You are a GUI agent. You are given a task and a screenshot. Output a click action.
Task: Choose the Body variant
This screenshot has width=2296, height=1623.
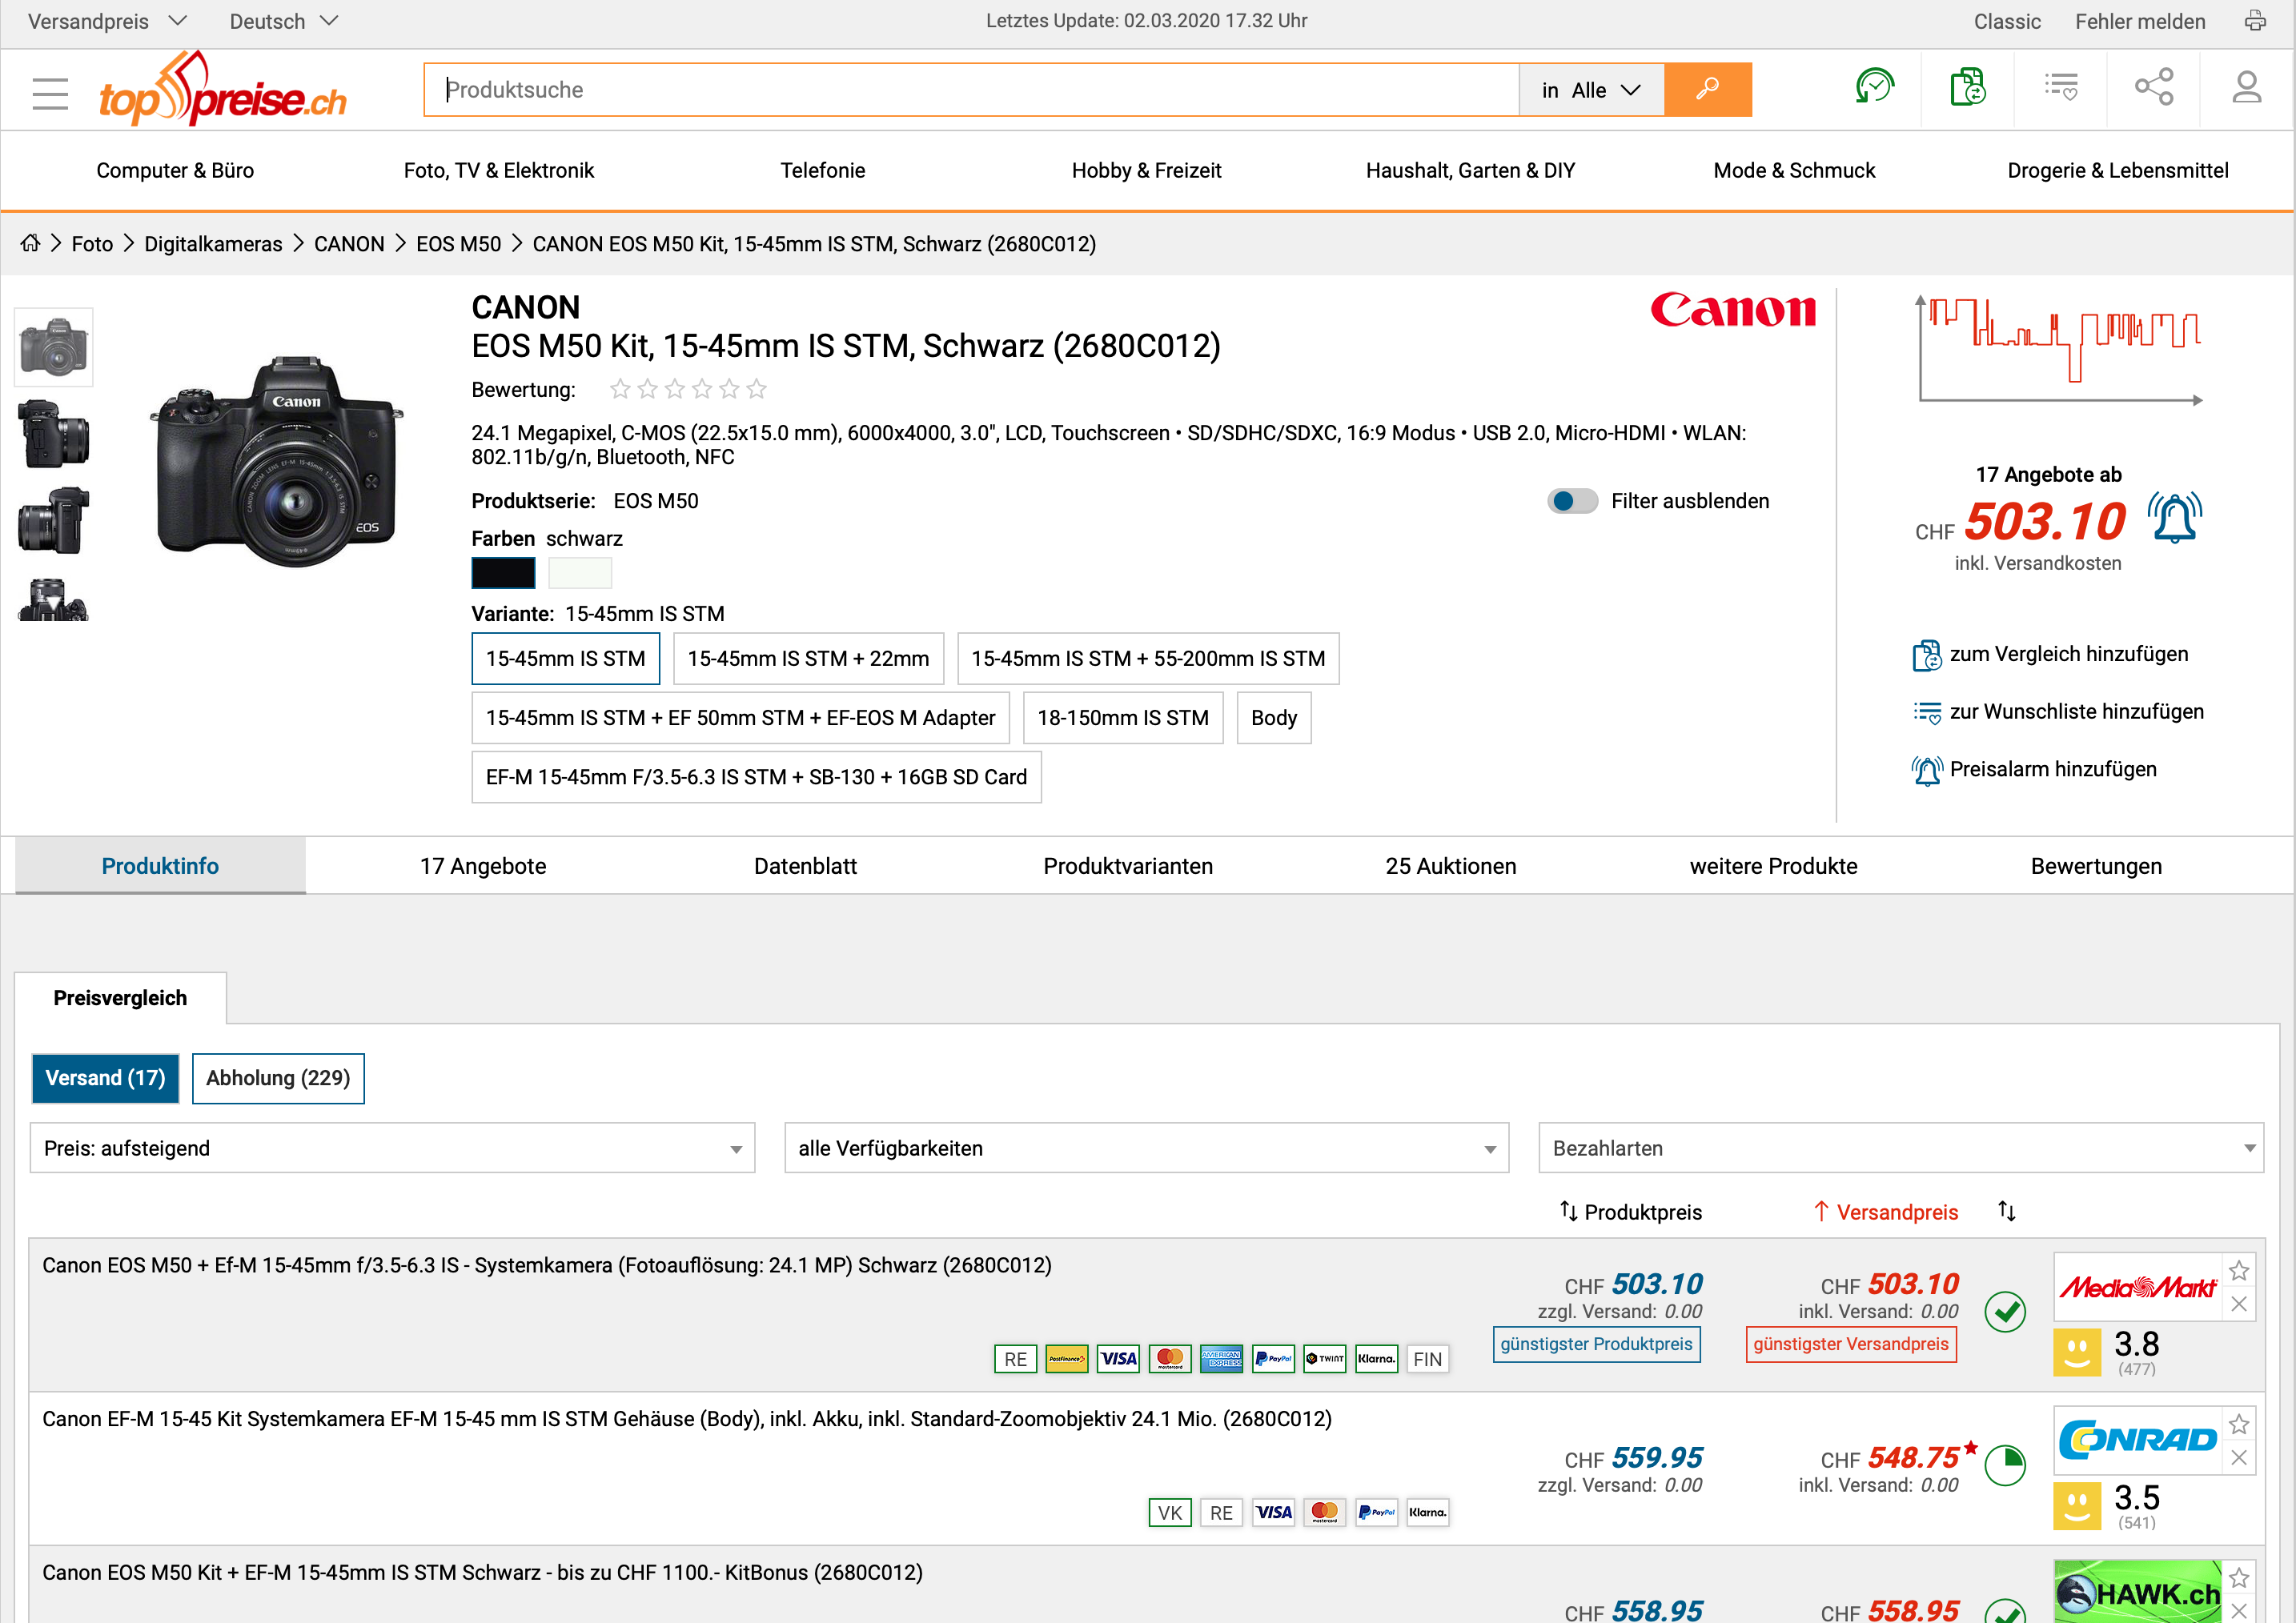point(1273,718)
